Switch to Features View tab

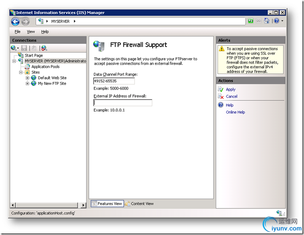point(107,204)
